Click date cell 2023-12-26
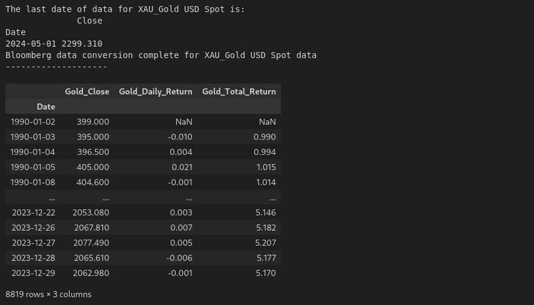The image size is (534, 305). pyautogui.click(x=33, y=228)
